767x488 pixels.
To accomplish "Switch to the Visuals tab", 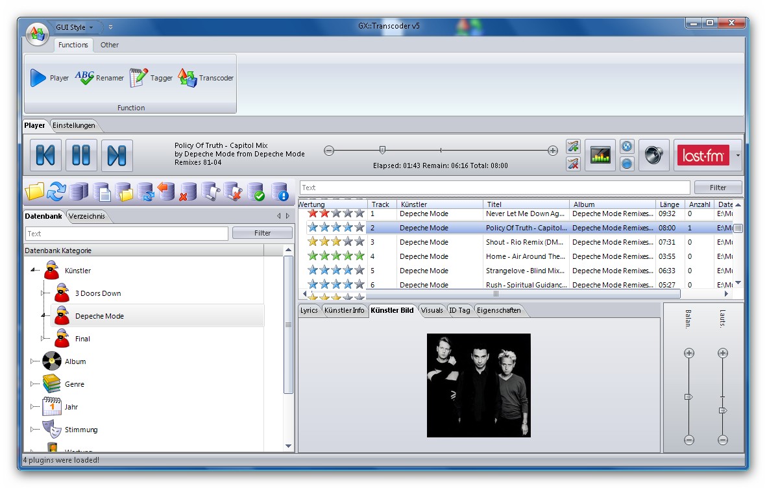I will [x=432, y=310].
